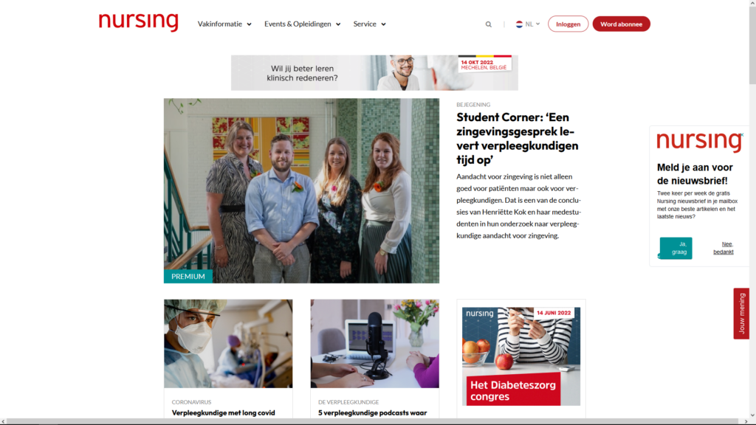Click the Nursing logo in header

pyautogui.click(x=138, y=21)
